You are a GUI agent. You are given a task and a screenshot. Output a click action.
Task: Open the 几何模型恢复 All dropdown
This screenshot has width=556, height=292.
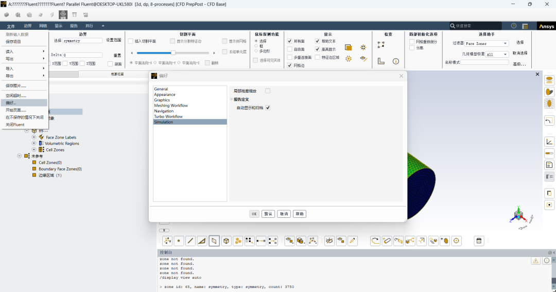[497, 54]
